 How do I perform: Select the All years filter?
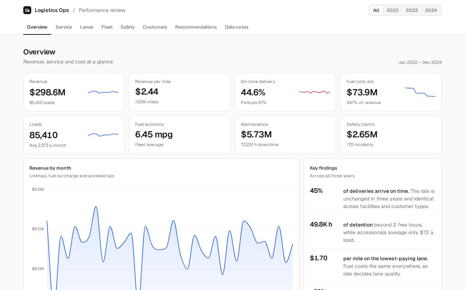(x=376, y=11)
